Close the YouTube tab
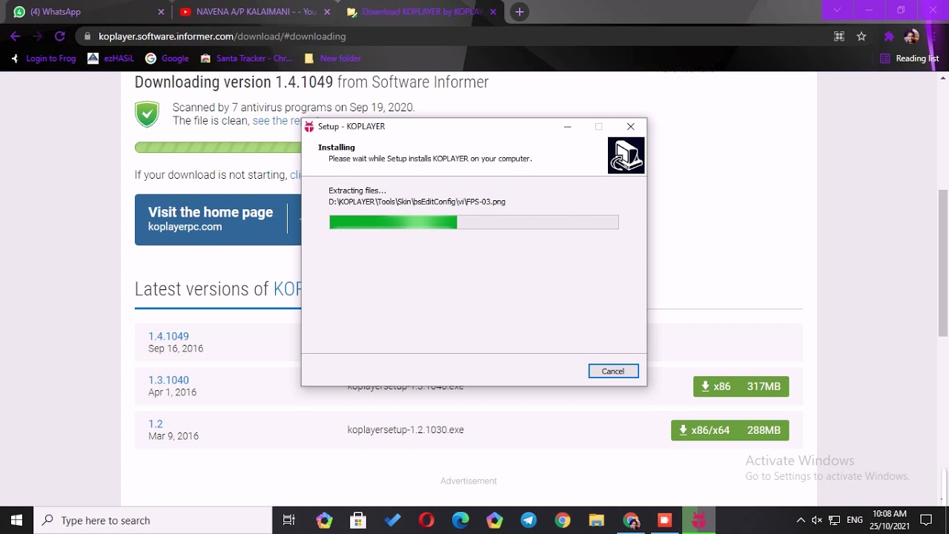This screenshot has width=949, height=534. pyautogui.click(x=327, y=12)
